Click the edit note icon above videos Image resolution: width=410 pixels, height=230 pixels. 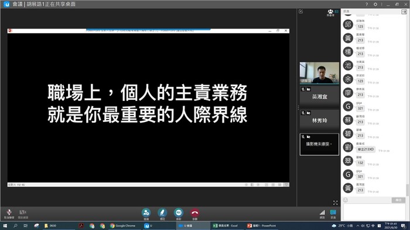[301, 12]
